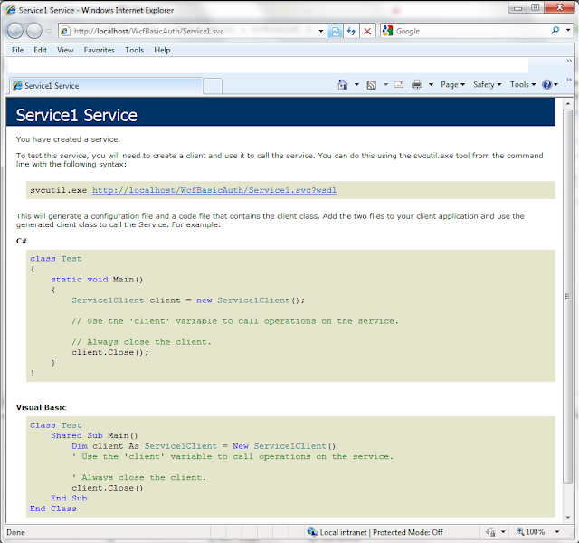The width and height of the screenshot is (579, 543).
Task: Open the File menu
Action: pos(17,50)
